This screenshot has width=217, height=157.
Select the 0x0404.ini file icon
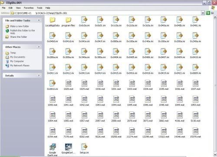click(116, 52)
